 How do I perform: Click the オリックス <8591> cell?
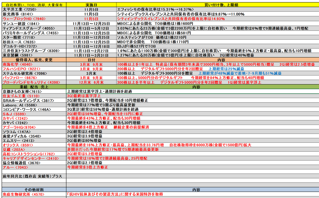coord(34,145)
